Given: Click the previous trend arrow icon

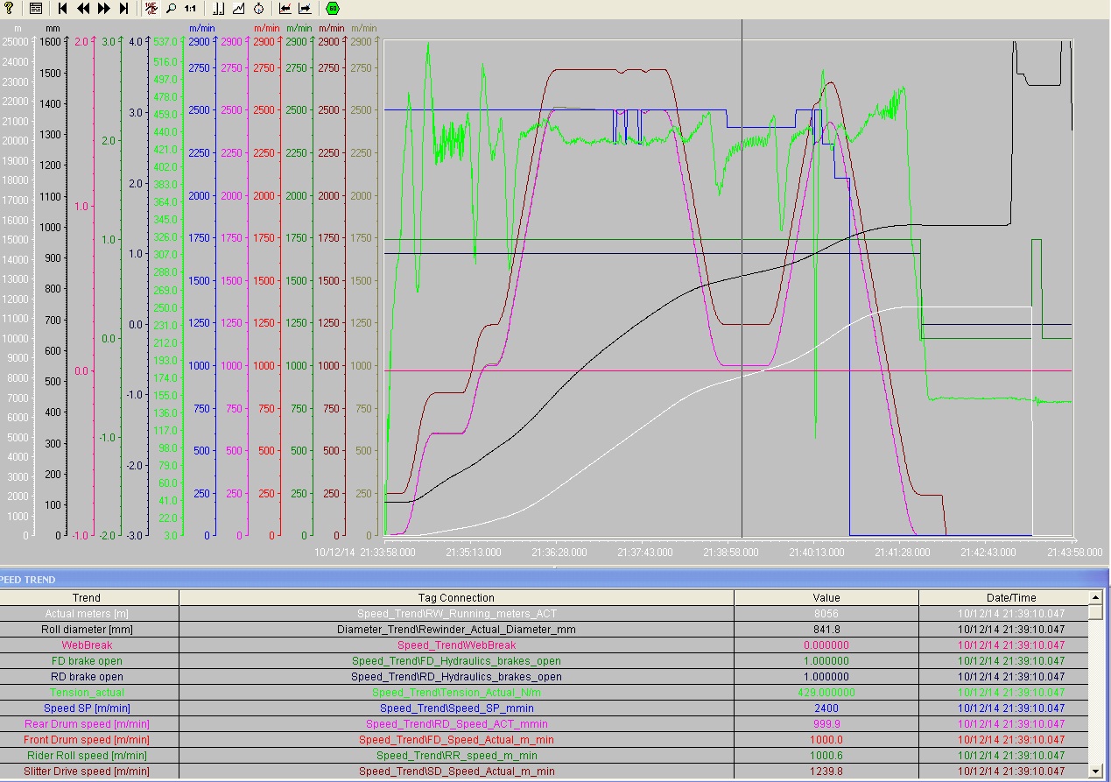Looking at the screenshot, I should point(285,9).
